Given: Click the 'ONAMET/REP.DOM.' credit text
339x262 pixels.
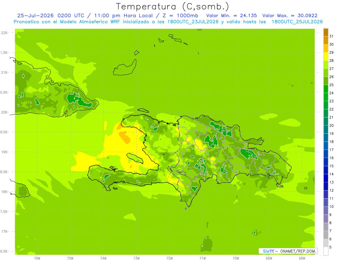Looking at the screenshot, I should 298,251.
